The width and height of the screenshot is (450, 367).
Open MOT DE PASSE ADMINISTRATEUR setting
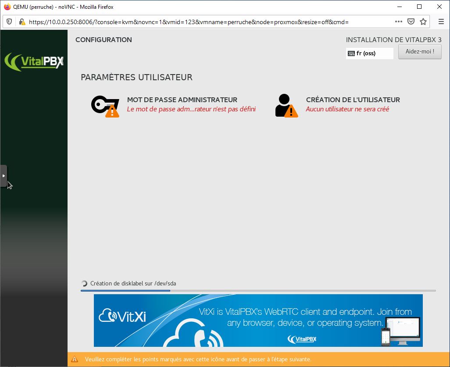182,100
